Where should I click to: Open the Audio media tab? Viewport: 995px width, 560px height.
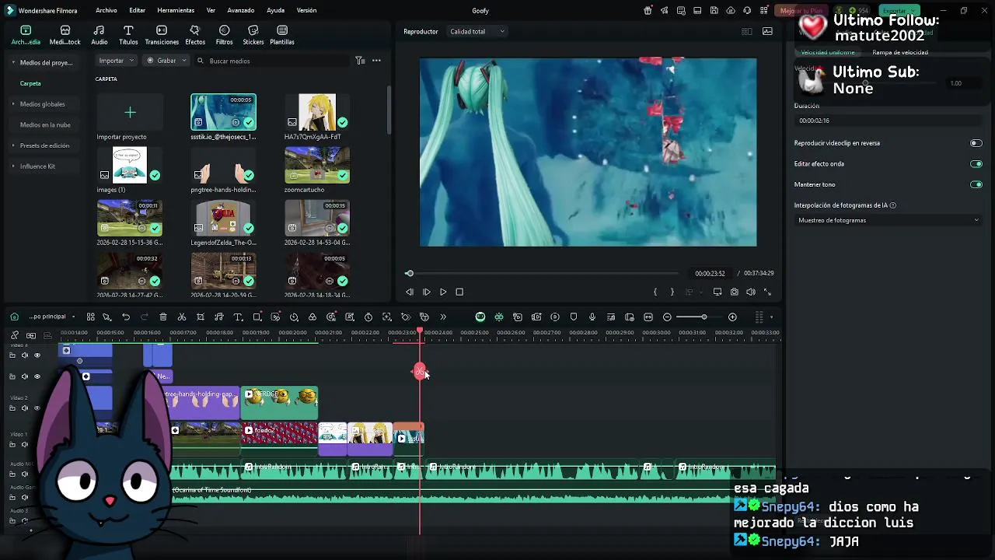point(99,35)
